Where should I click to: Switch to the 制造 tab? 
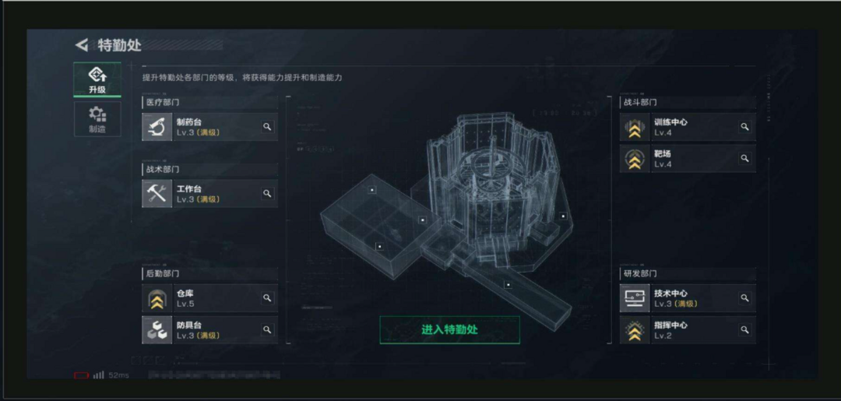(x=97, y=119)
